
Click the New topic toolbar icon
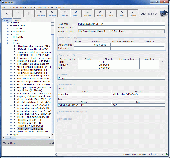coord(100,13)
